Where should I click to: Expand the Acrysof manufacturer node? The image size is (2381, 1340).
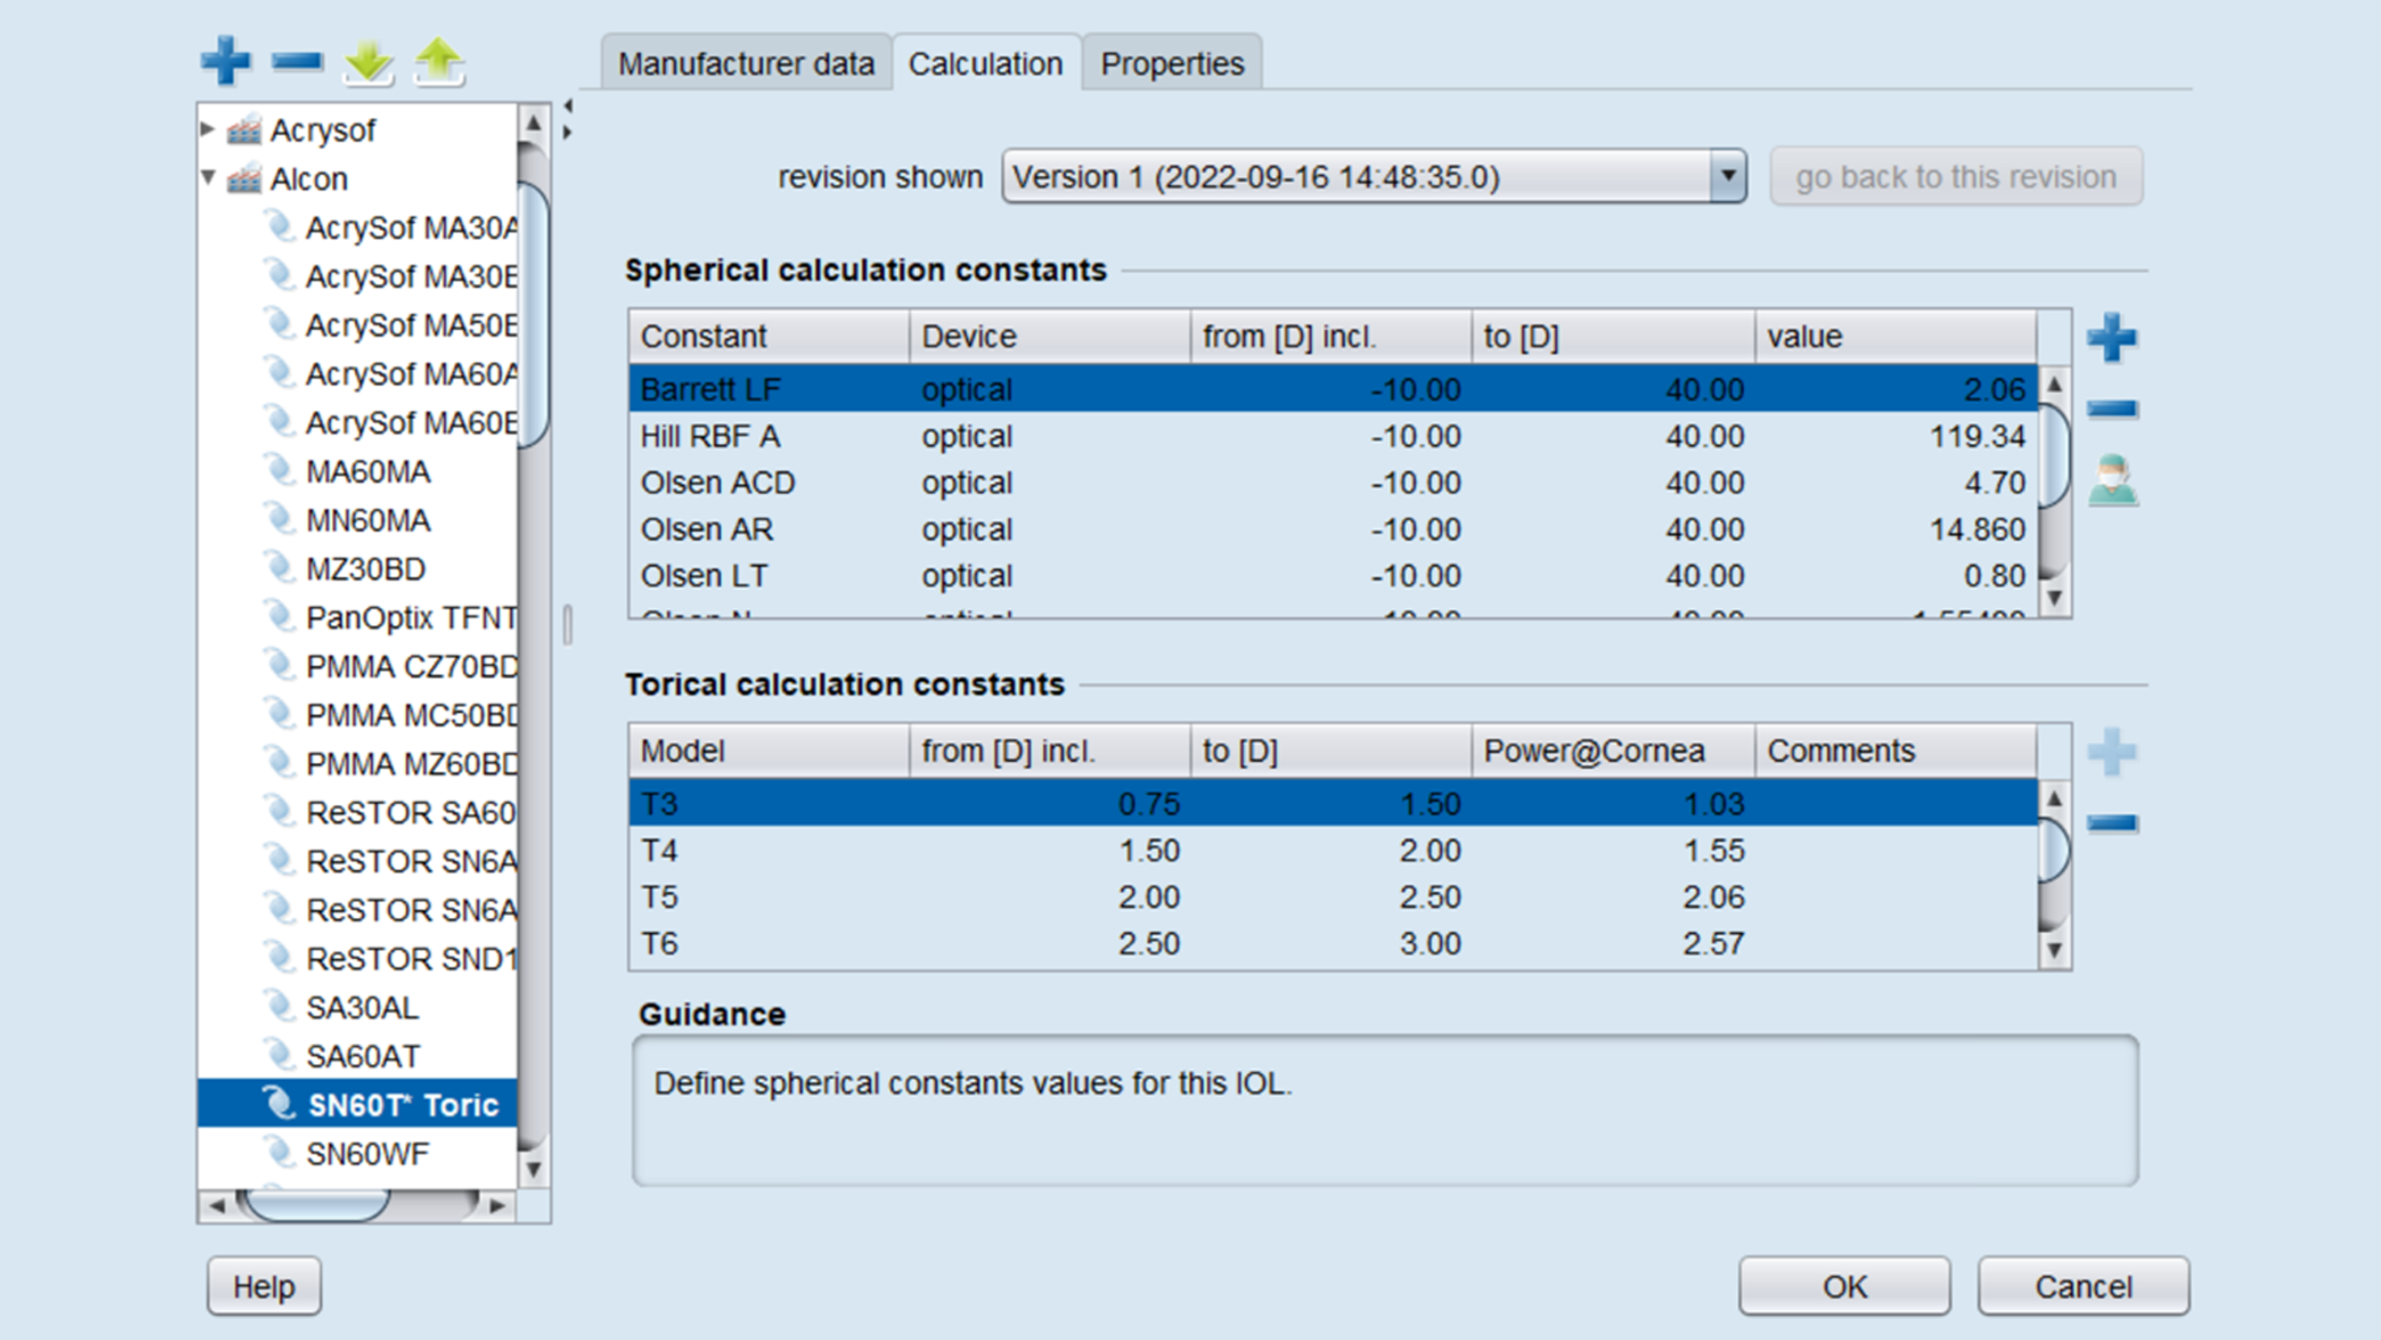[x=206, y=129]
